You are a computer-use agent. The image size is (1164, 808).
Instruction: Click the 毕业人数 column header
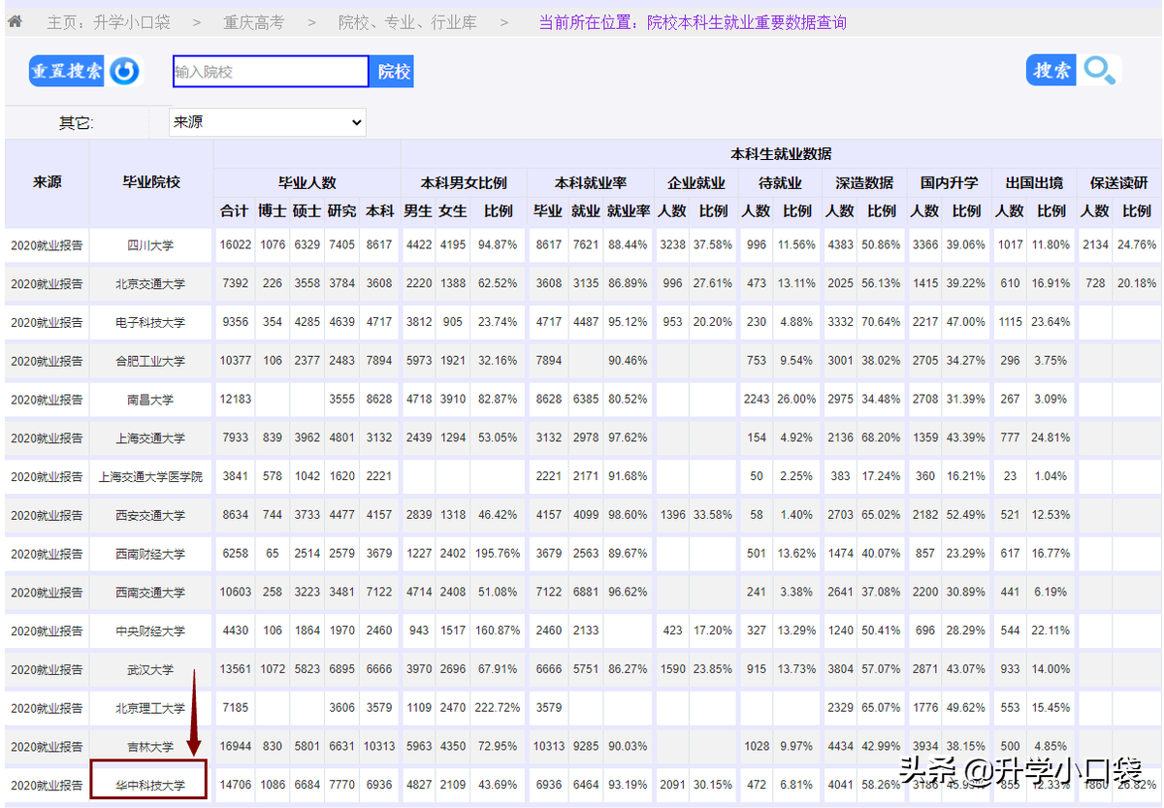(x=307, y=182)
